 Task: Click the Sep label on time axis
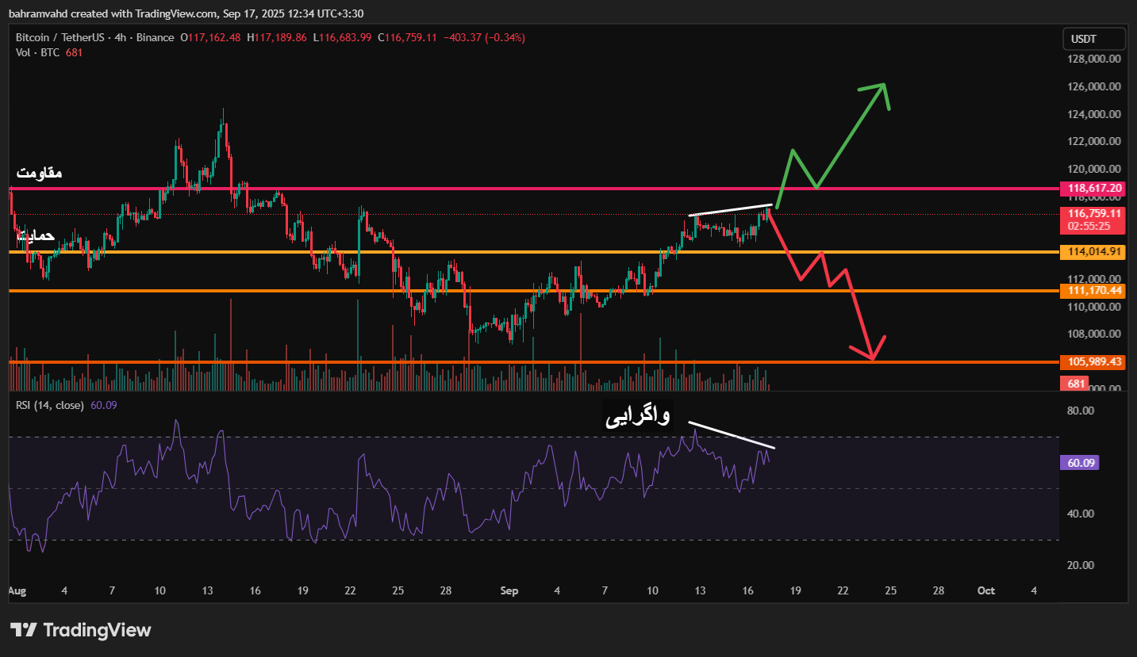509,590
